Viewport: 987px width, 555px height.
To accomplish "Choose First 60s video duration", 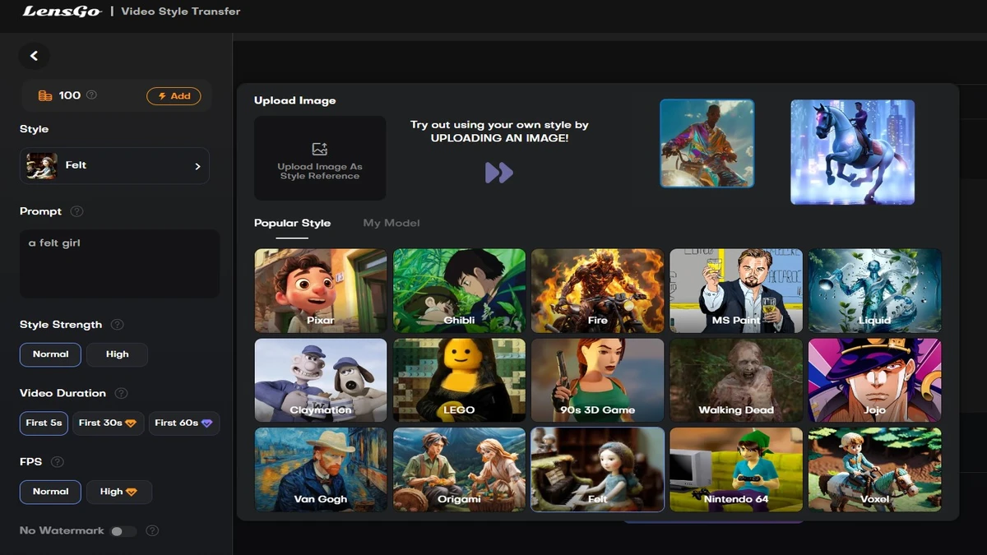I will click(x=184, y=423).
